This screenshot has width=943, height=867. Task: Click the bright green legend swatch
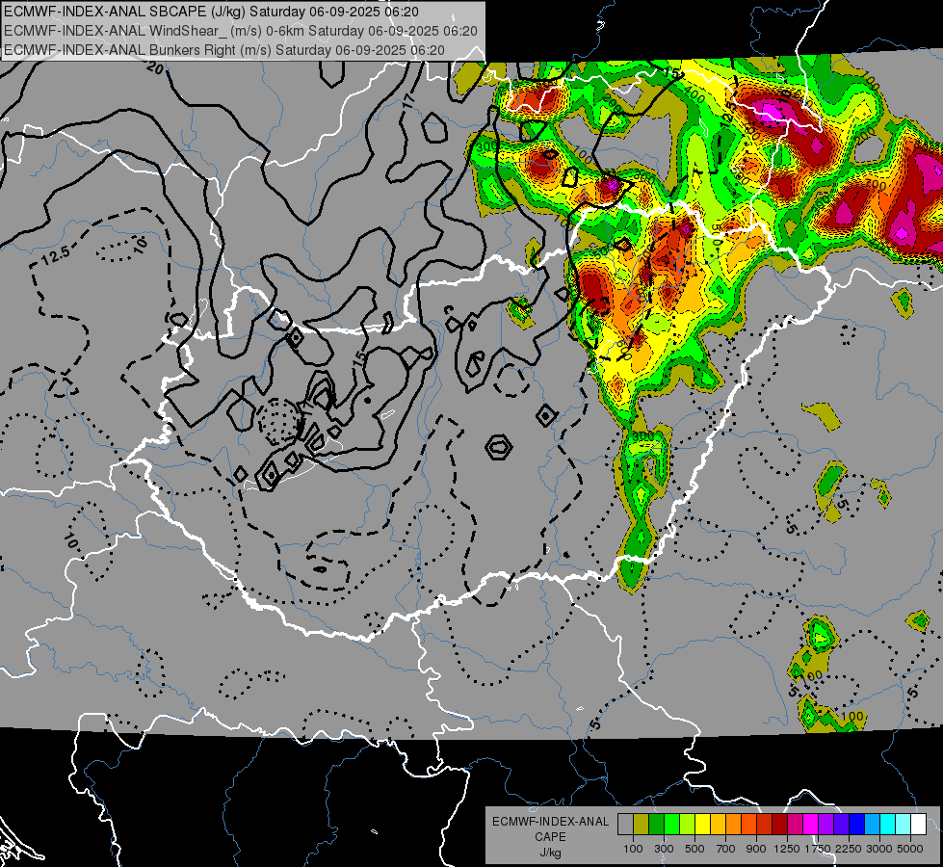point(671,825)
